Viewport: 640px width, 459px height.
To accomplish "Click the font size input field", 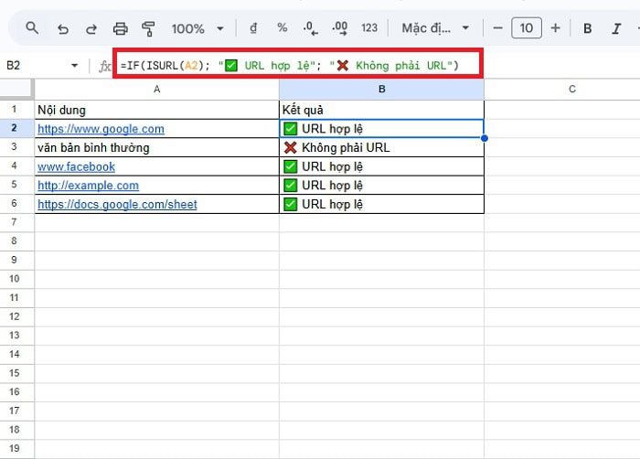I will coord(526,28).
